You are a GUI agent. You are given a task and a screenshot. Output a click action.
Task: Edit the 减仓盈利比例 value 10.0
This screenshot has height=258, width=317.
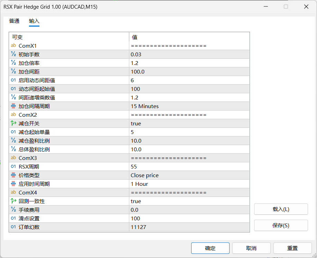click(x=189, y=141)
